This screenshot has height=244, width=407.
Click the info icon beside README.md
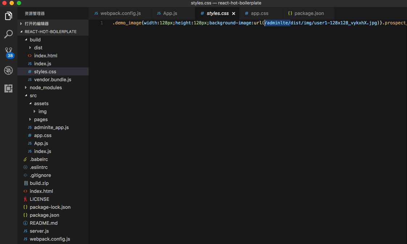point(25,223)
